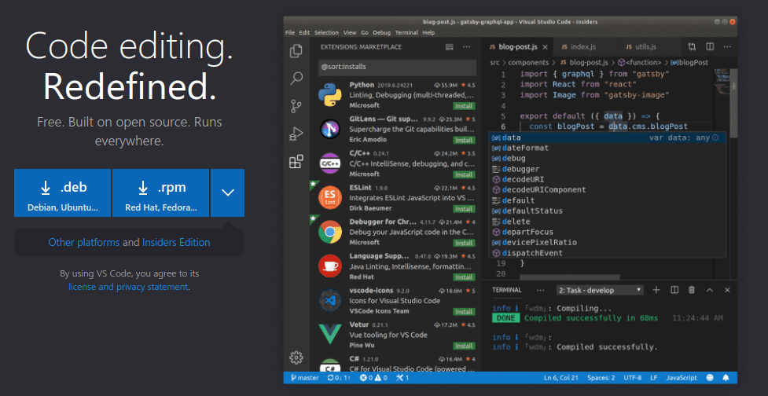Click the @sort:installs search field
The height and width of the screenshot is (396, 768).
coord(397,67)
